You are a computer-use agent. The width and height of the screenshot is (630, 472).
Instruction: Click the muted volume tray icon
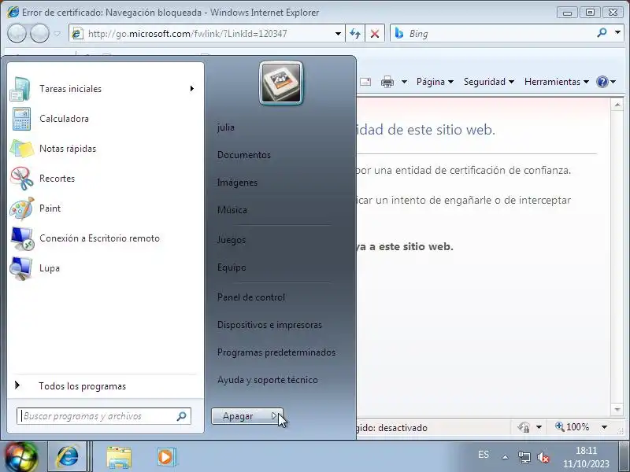(x=543, y=457)
